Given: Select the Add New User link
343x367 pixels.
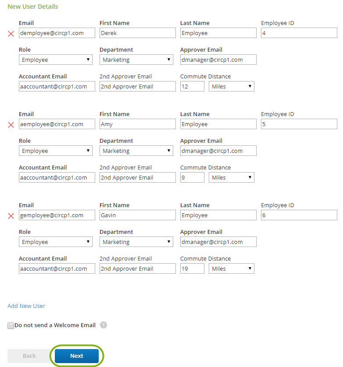Looking at the screenshot, I should click(x=26, y=306).
